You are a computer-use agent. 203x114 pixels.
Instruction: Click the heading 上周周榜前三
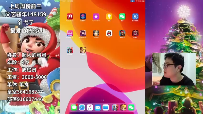[25, 7]
